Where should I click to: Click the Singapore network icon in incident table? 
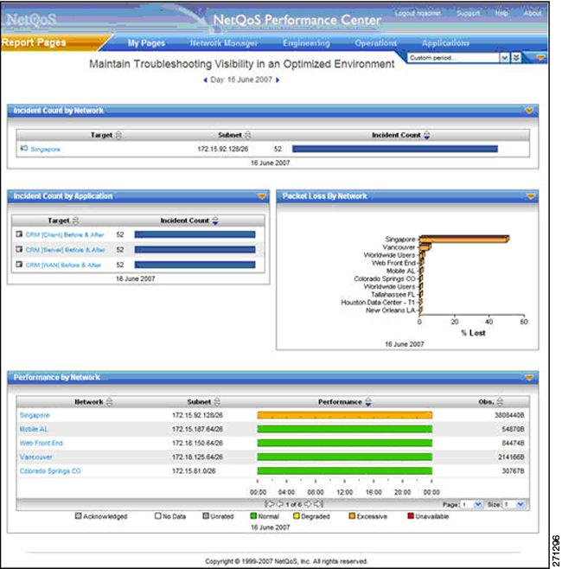[24, 149]
